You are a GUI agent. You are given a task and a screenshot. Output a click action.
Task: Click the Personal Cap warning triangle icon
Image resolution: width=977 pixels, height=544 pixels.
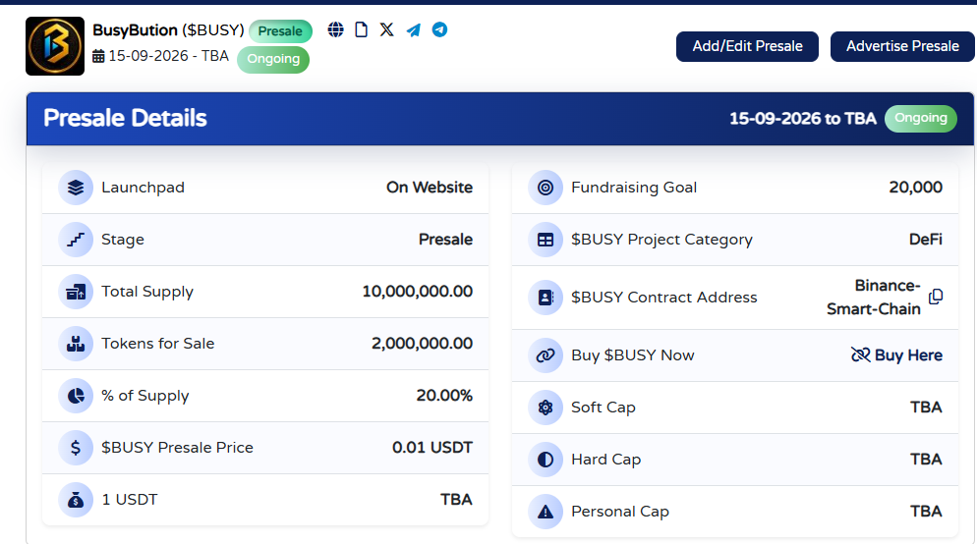[546, 512]
